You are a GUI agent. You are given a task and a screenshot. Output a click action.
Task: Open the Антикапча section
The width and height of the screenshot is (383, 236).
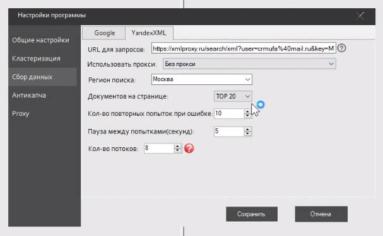click(29, 95)
